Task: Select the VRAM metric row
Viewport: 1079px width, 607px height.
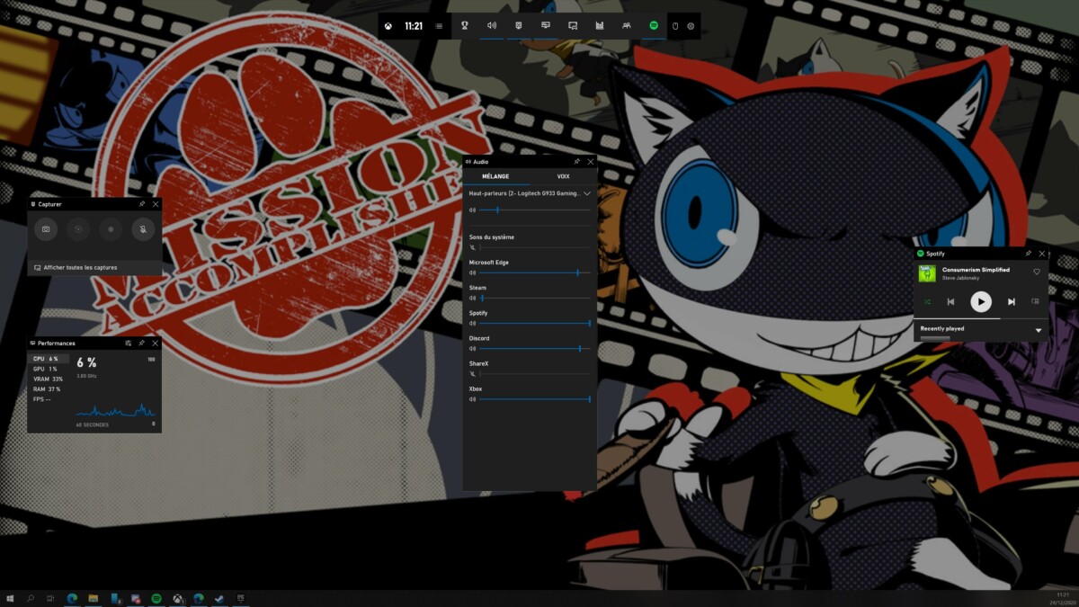Action: (x=49, y=379)
